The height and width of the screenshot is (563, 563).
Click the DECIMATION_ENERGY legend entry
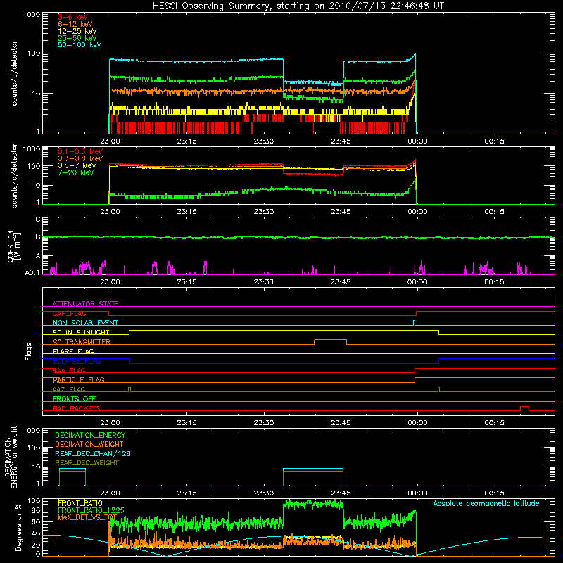coord(90,435)
